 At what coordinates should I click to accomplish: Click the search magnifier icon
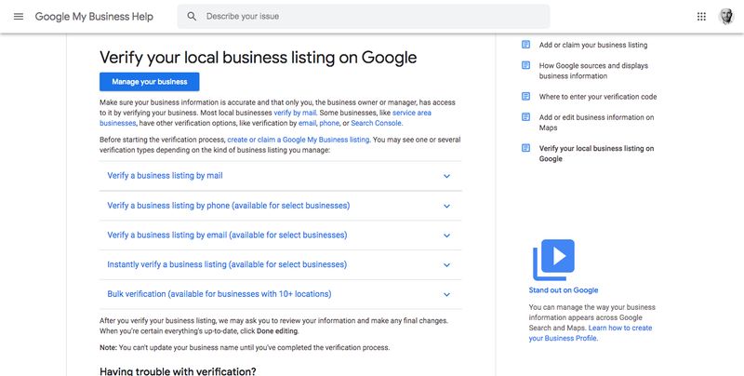(192, 17)
